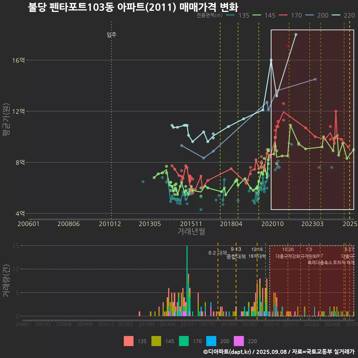Click the 170 line entry in the top legend
Screen dimensions: 358x358
(x=290, y=15)
